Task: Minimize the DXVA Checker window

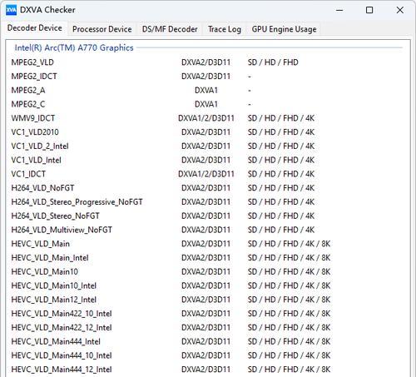Action: [339, 10]
